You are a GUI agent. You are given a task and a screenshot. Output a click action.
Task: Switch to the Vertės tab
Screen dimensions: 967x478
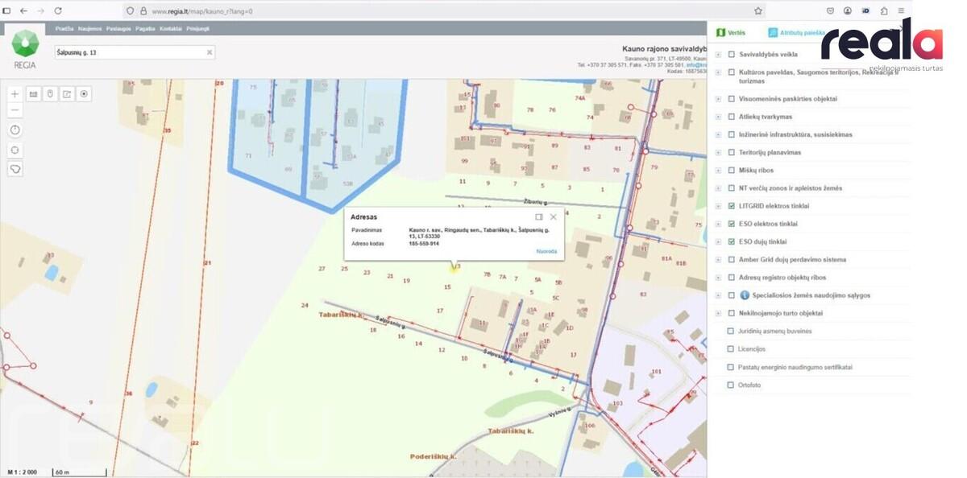[731, 33]
